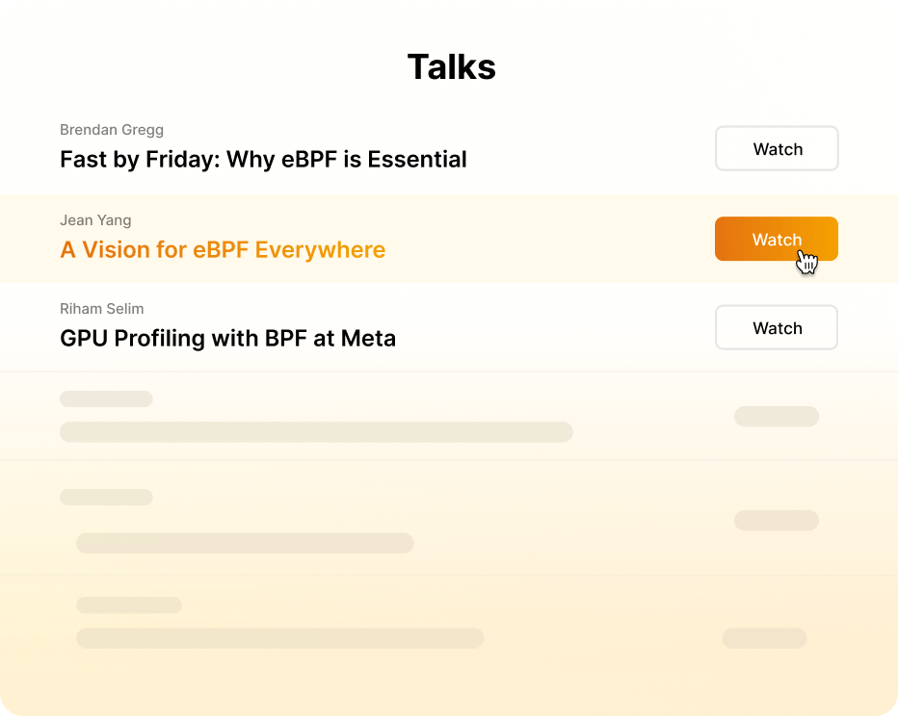Click first placeholder speaker name bar
This screenshot has height=716, width=898.
(107, 399)
